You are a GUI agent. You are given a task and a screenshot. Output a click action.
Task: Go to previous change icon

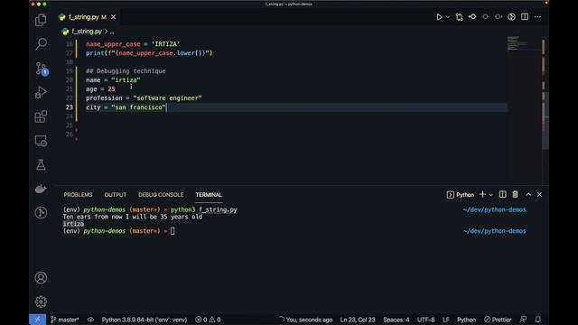coord(486,17)
